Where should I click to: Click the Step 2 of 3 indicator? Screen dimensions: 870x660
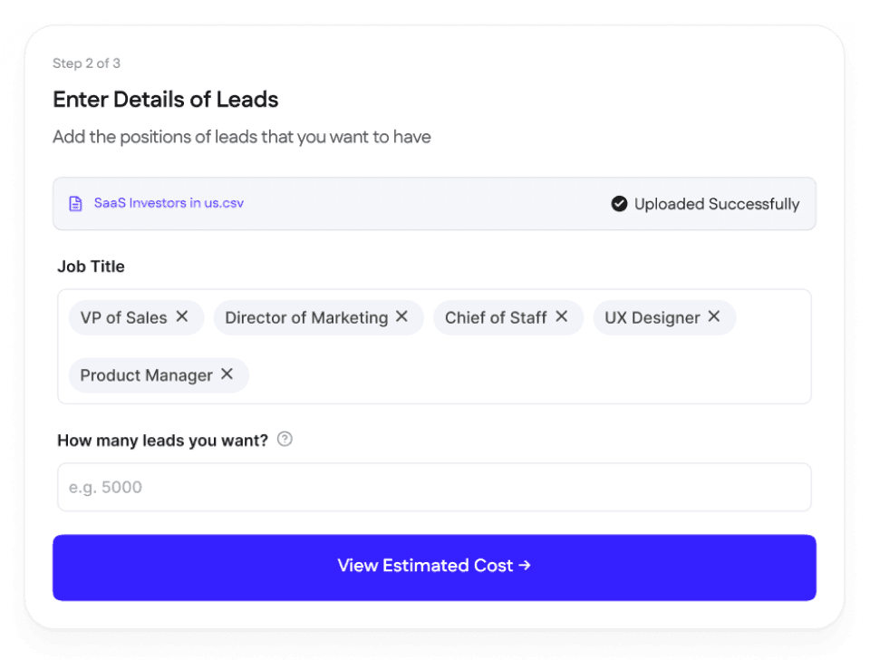pyautogui.click(x=87, y=63)
